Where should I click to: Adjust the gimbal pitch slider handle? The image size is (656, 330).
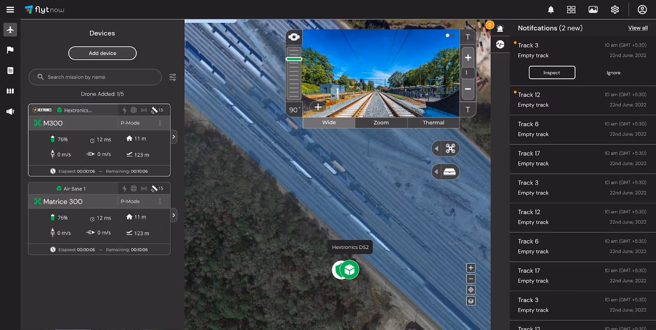294,59
